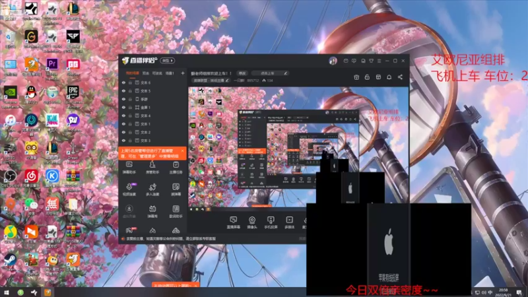The image size is (528, 297).
Task: Add a 摄像头 camera source
Action: click(x=252, y=222)
